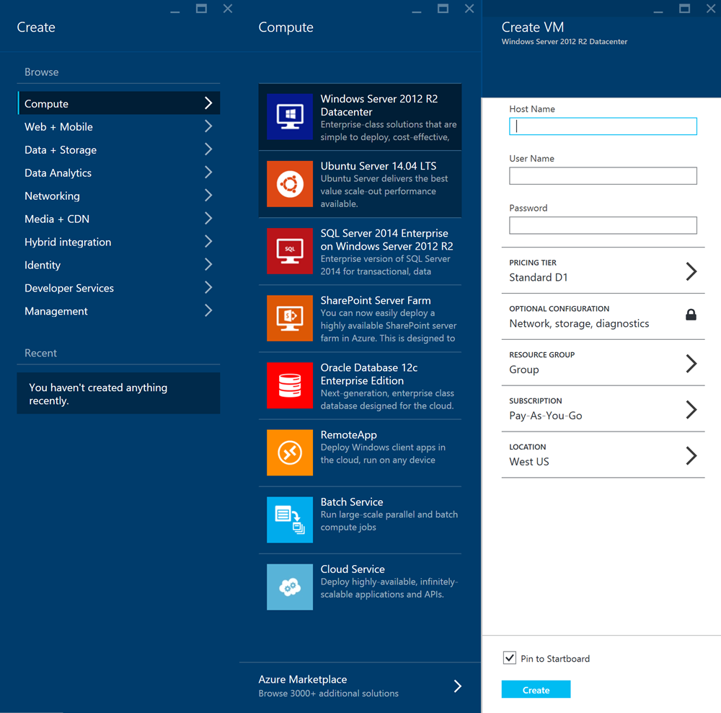
Task: Expand the Location chevron
Action: tap(691, 455)
